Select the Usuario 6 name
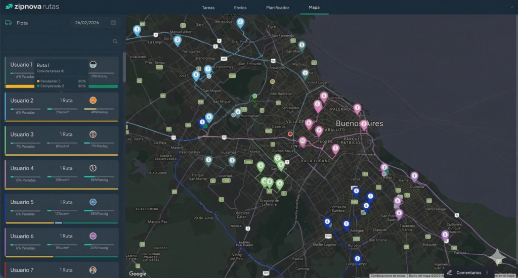Viewport: 518px width, 278px height. pyautogui.click(x=22, y=236)
